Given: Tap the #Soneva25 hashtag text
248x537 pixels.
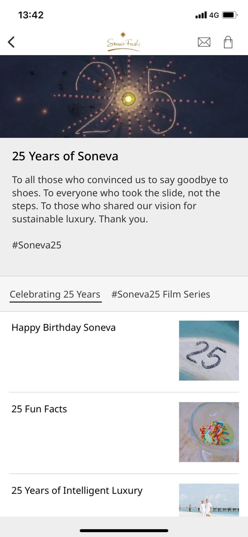Looking at the screenshot, I should (37, 245).
